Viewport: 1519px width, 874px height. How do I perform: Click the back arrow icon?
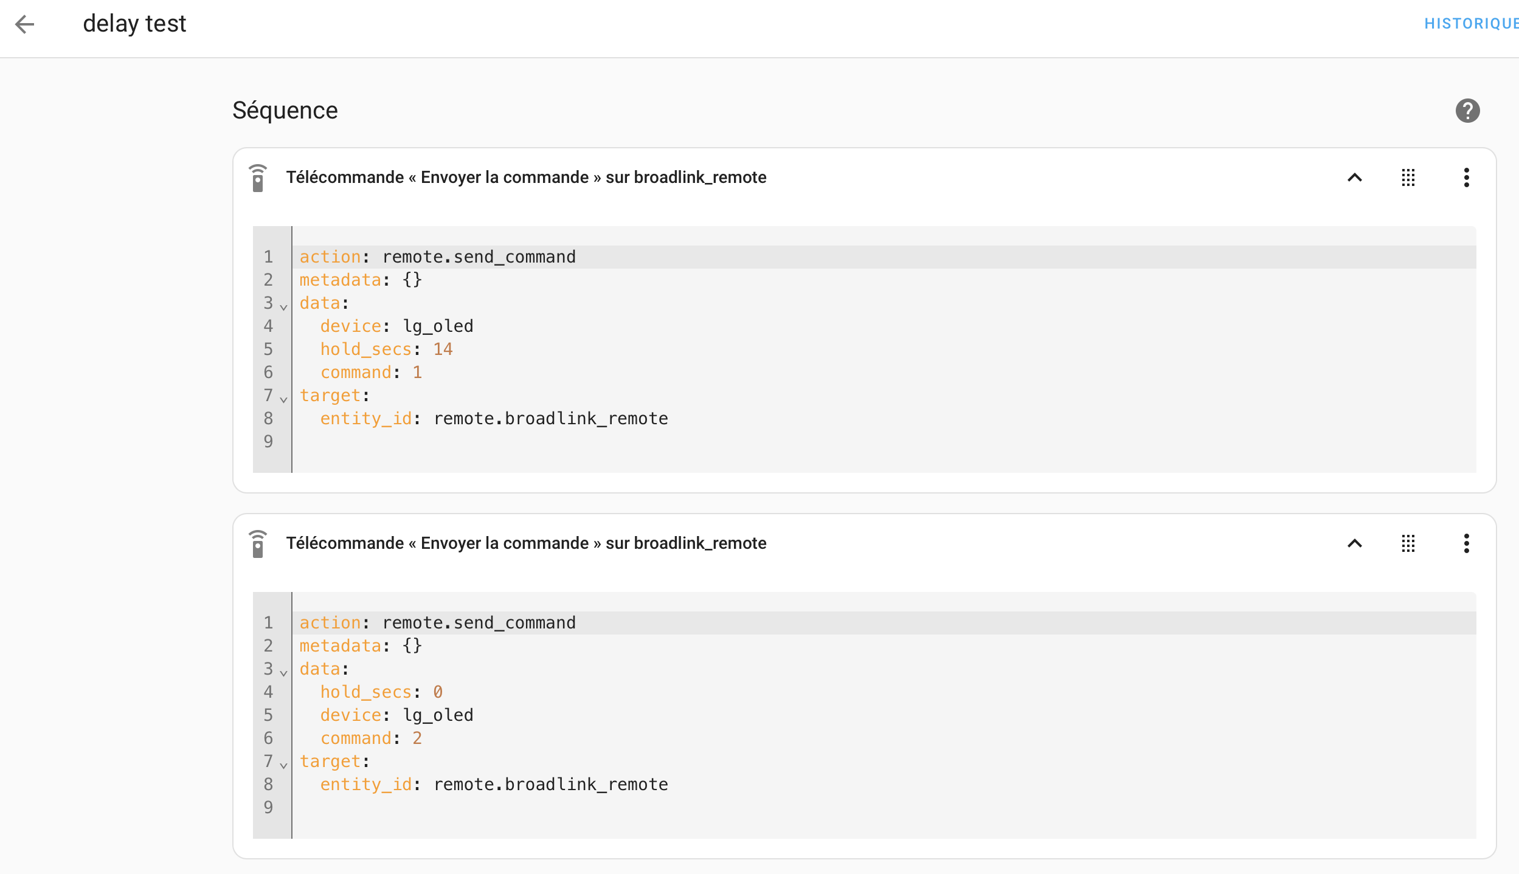25,24
